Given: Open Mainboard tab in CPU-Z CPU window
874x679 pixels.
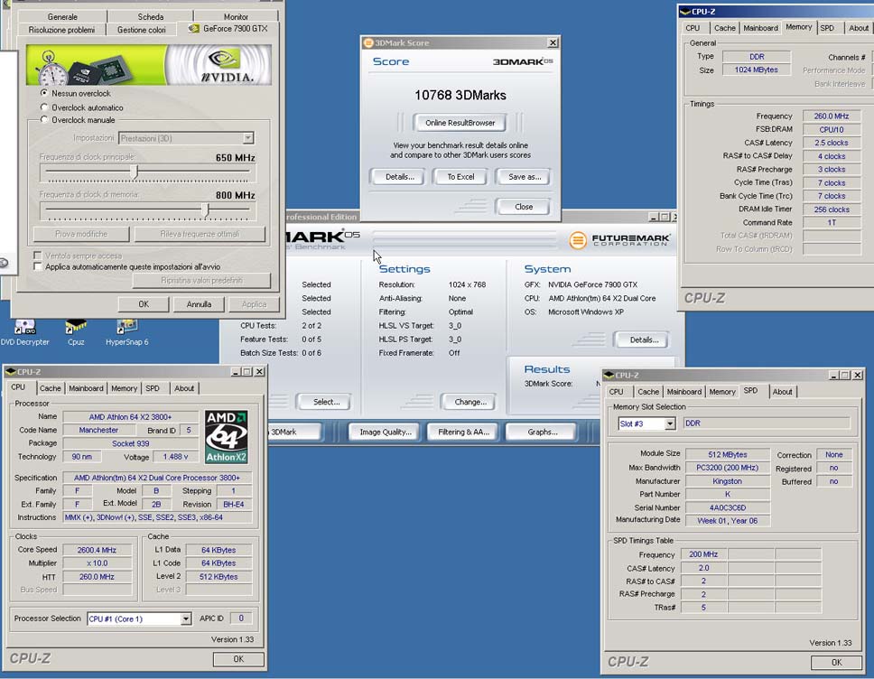Looking at the screenshot, I should coord(86,388).
